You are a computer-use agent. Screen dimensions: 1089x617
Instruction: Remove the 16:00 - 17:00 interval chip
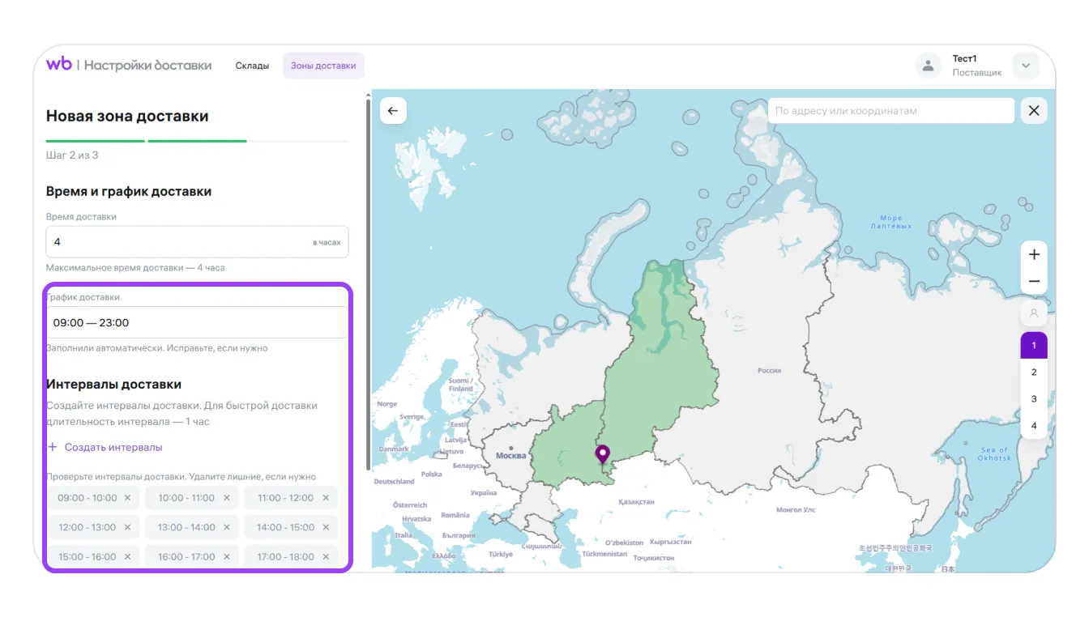point(227,557)
